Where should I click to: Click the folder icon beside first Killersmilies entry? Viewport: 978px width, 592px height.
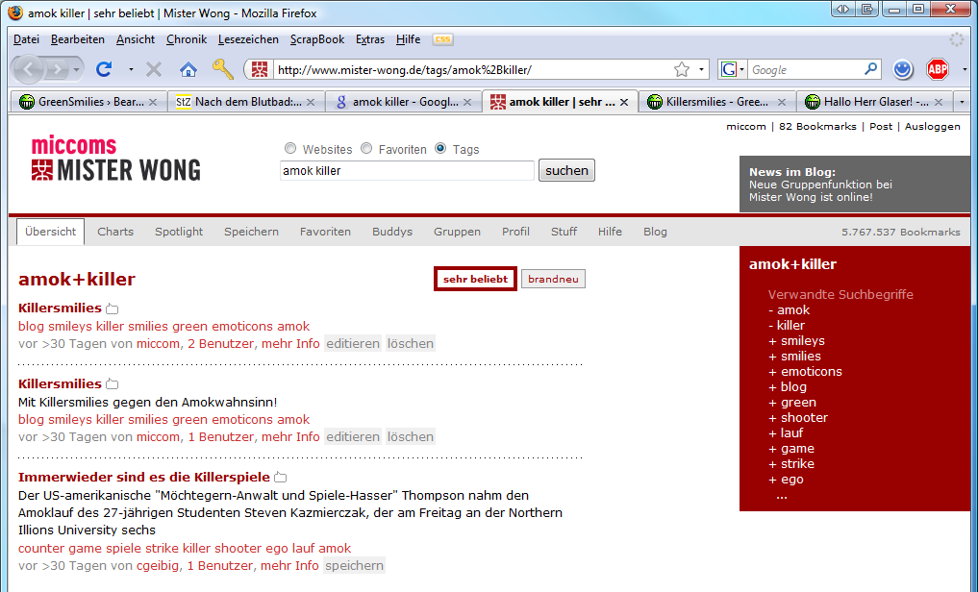click(x=112, y=308)
